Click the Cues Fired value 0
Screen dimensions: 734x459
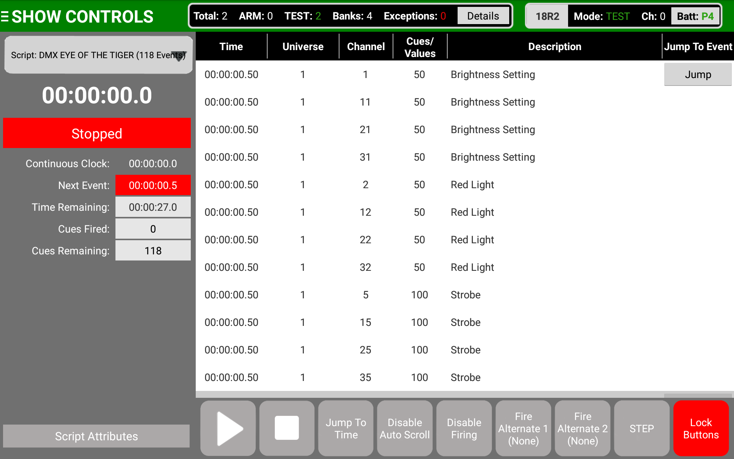153,229
